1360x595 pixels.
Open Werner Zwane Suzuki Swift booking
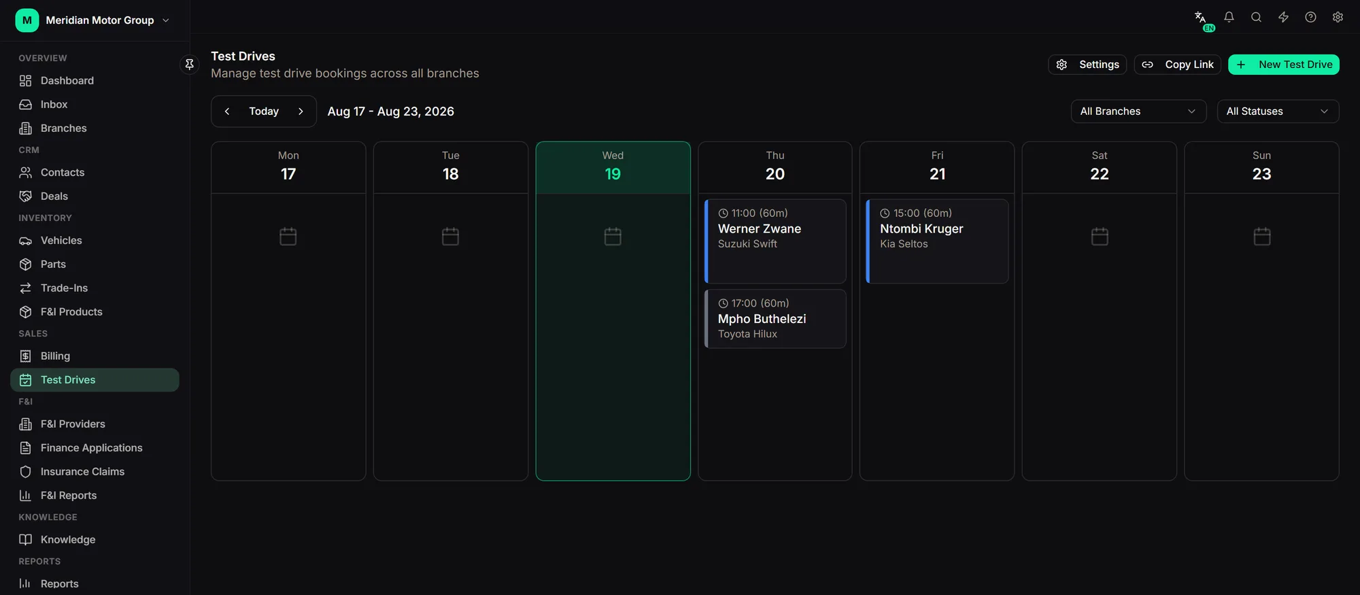[775, 241]
